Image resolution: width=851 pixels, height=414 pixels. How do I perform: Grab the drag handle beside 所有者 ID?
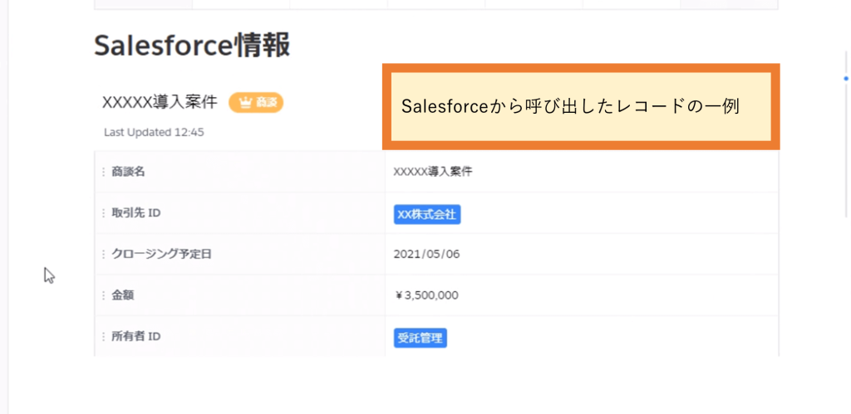click(x=103, y=337)
